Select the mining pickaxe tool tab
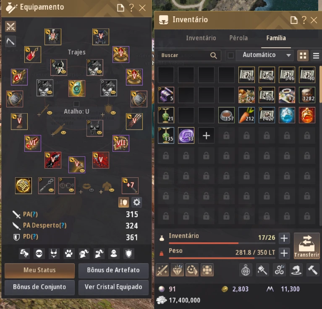 click(x=10, y=42)
